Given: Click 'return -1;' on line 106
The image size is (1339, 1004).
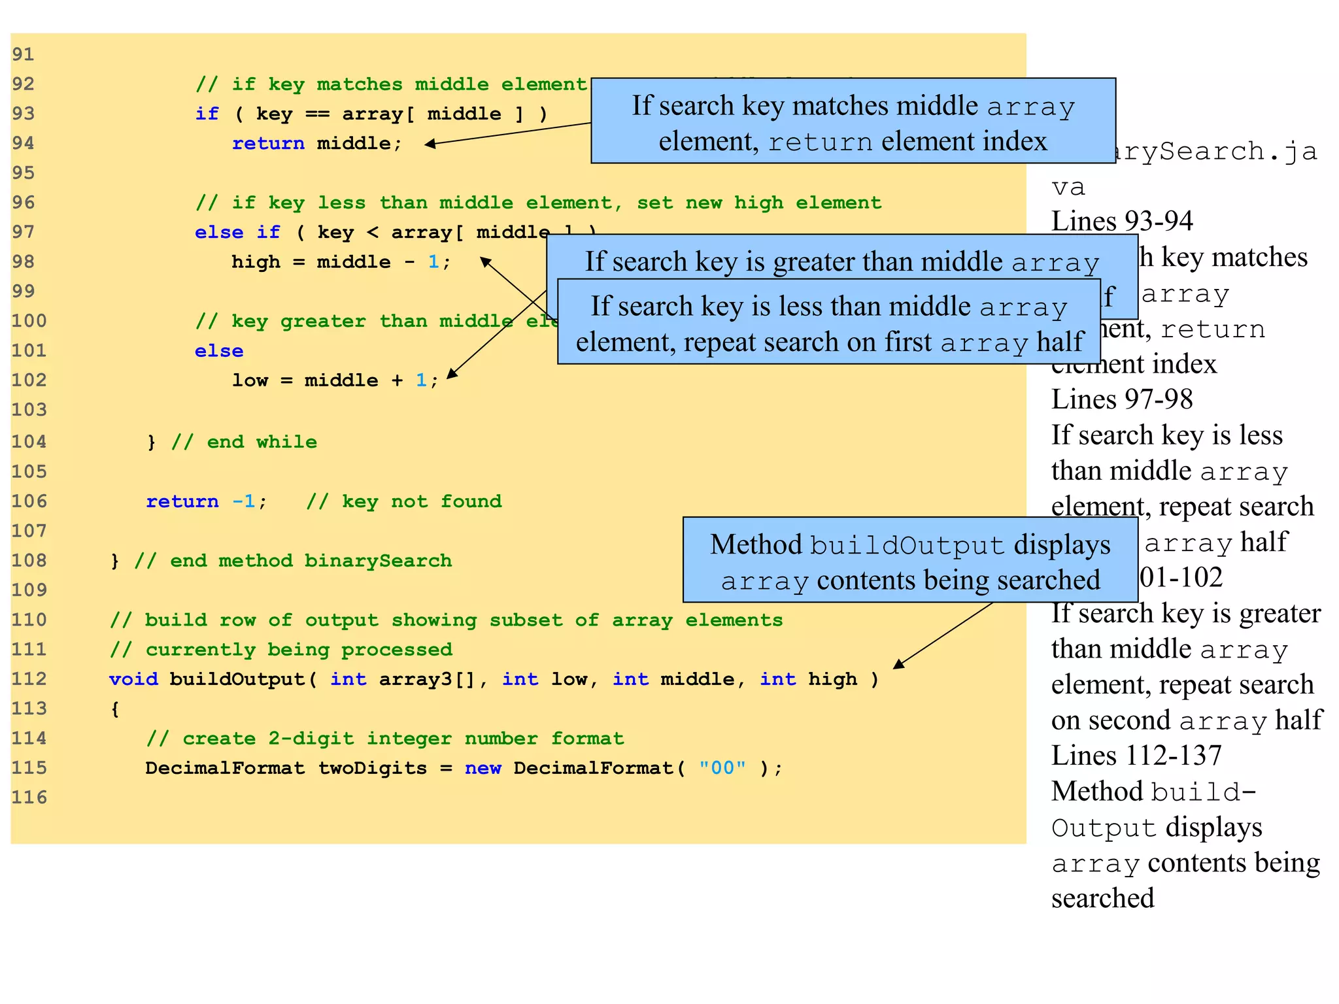Looking at the screenshot, I should click(207, 501).
